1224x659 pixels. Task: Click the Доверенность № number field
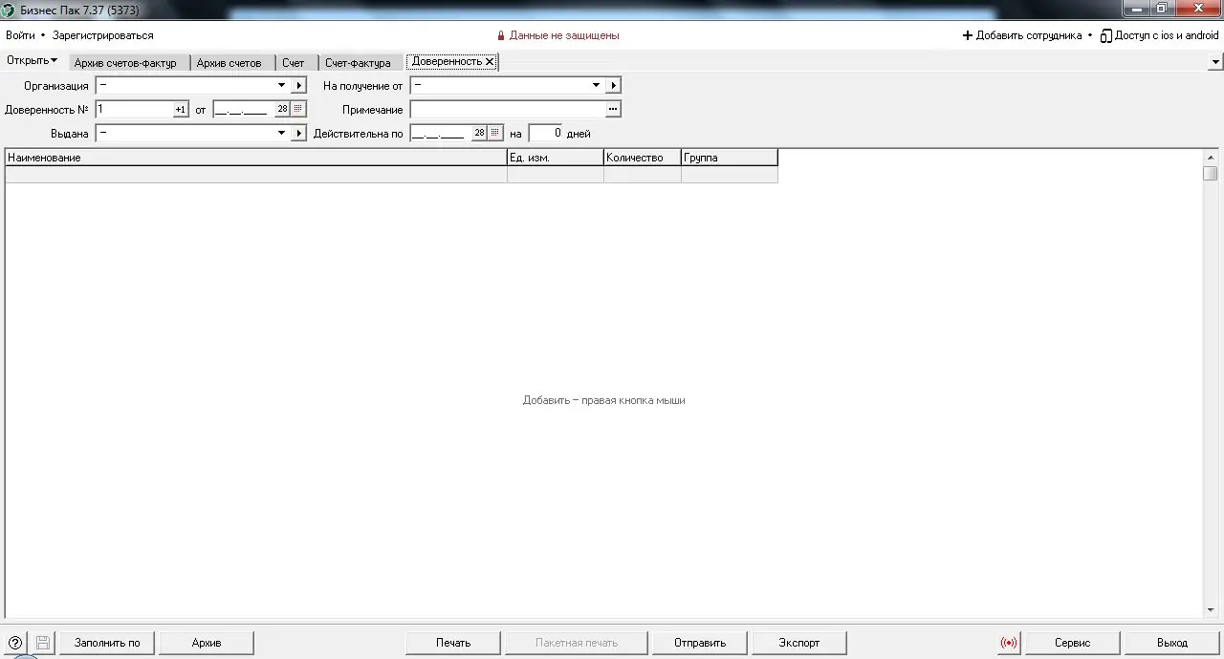134,110
